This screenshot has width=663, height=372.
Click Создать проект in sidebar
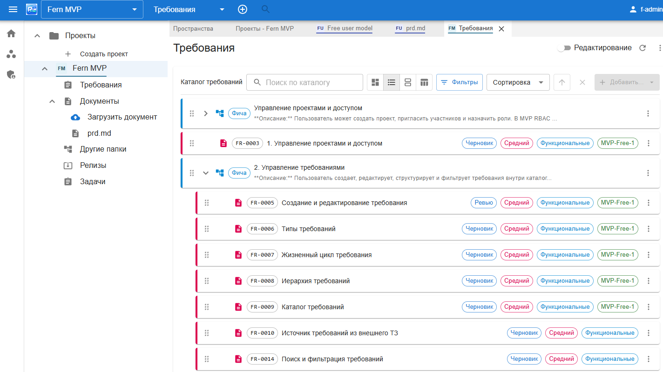(104, 54)
